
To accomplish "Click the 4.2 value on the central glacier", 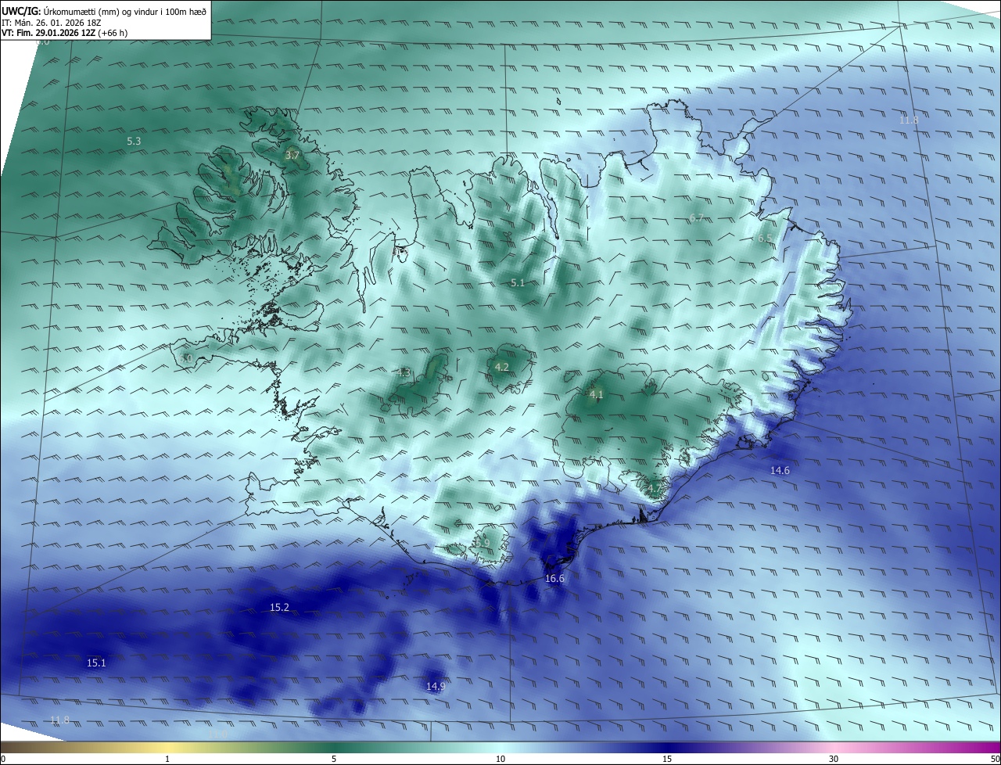I will pos(502,367).
